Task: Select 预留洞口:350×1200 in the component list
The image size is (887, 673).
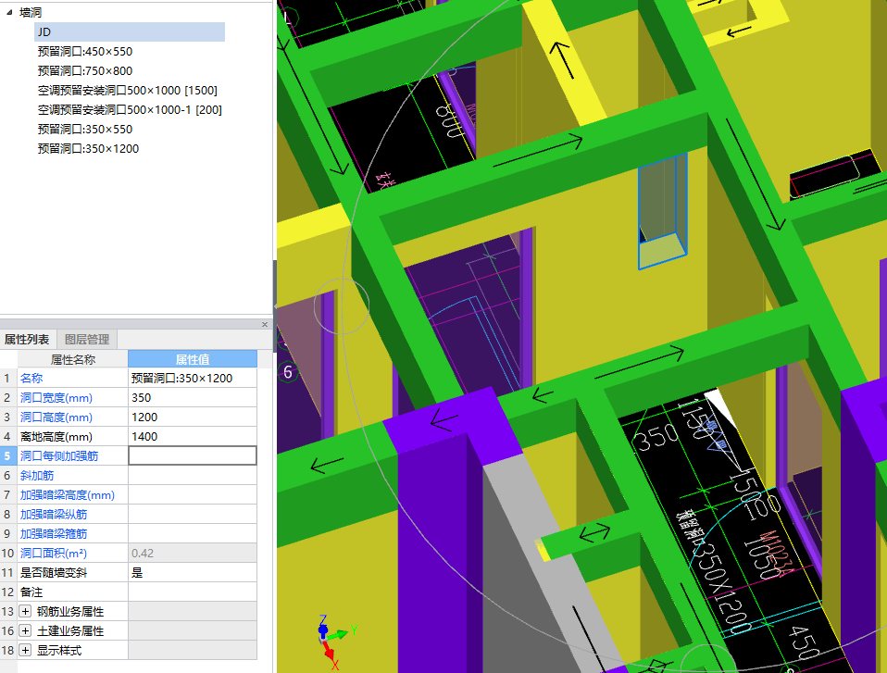Action: (88, 149)
